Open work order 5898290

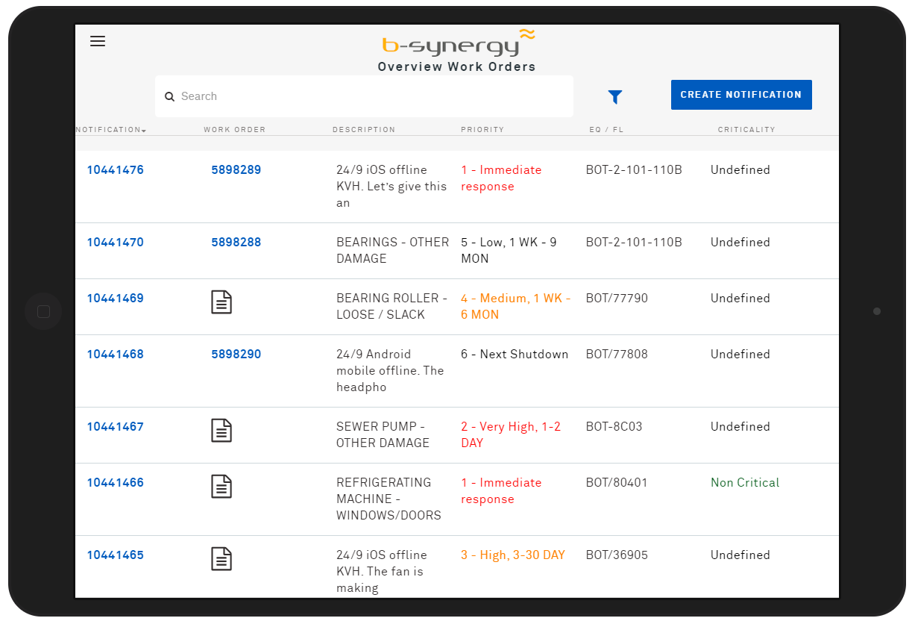click(x=236, y=355)
